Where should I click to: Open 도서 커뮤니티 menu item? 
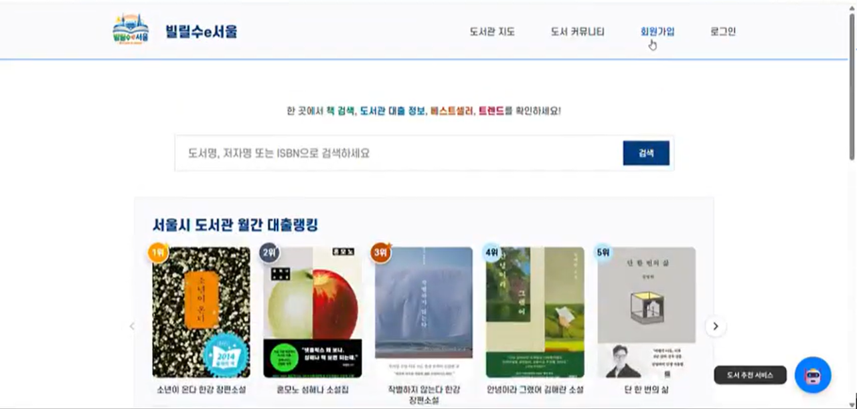pos(578,31)
